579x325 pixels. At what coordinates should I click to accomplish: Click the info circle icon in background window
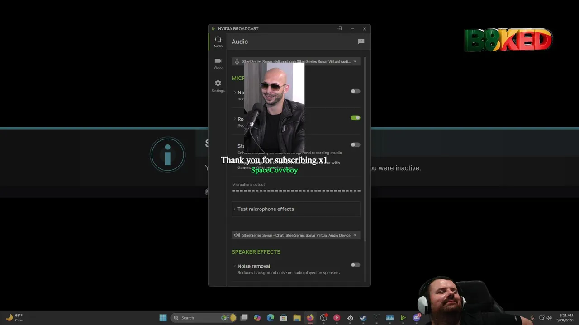point(168,155)
